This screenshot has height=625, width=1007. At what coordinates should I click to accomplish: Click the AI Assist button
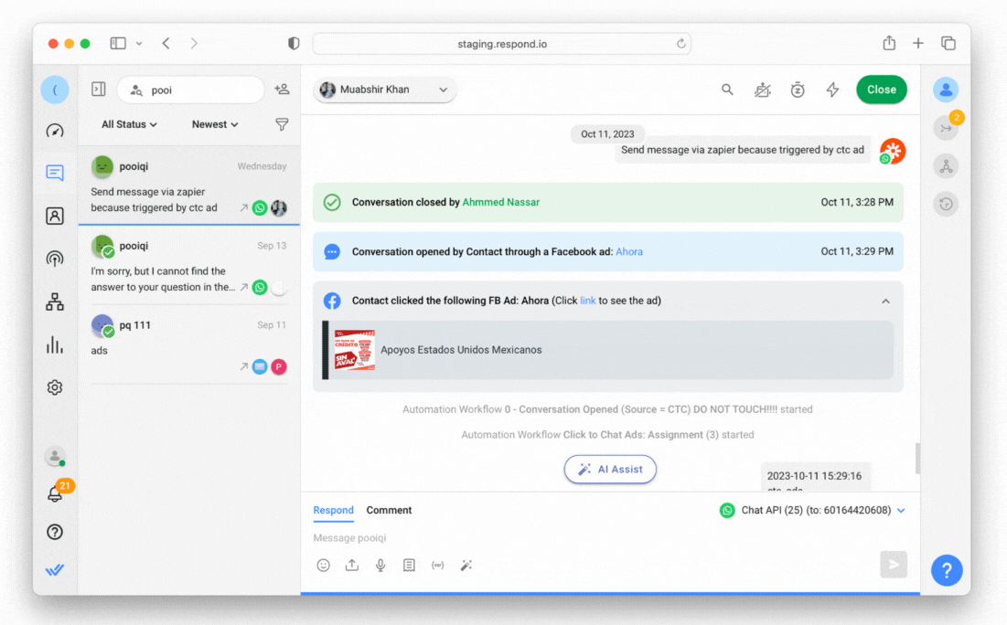point(610,469)
